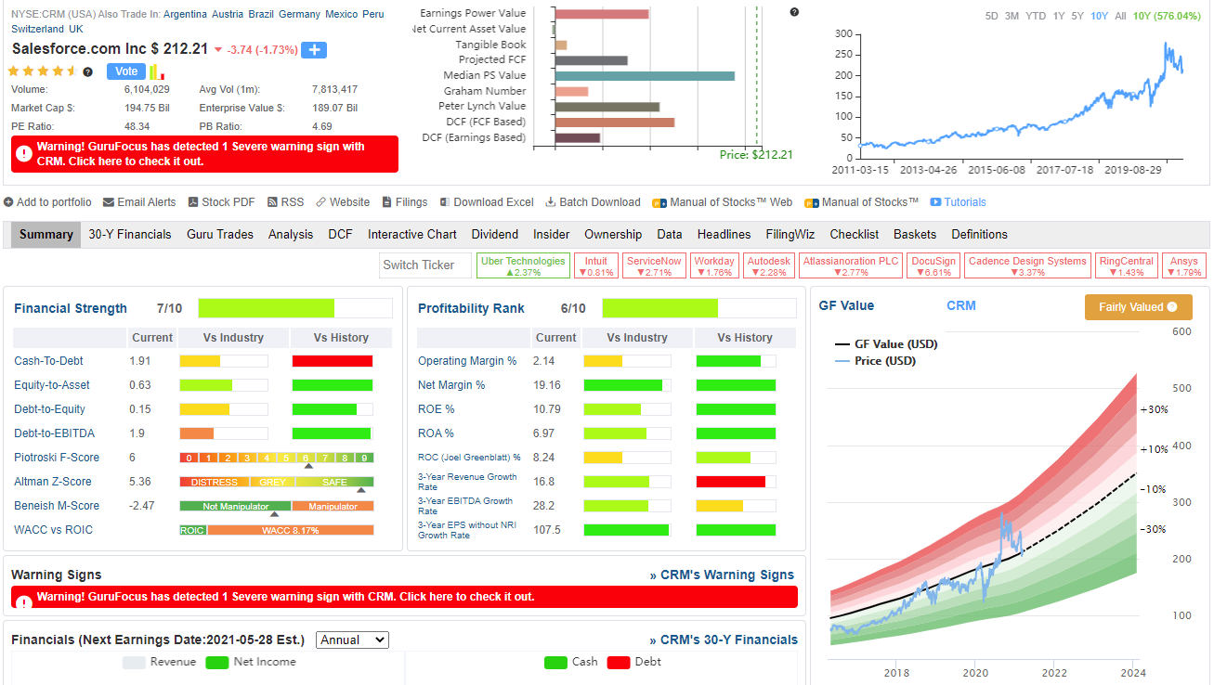
Task: Click the Vote button
Action: (126, 71)
